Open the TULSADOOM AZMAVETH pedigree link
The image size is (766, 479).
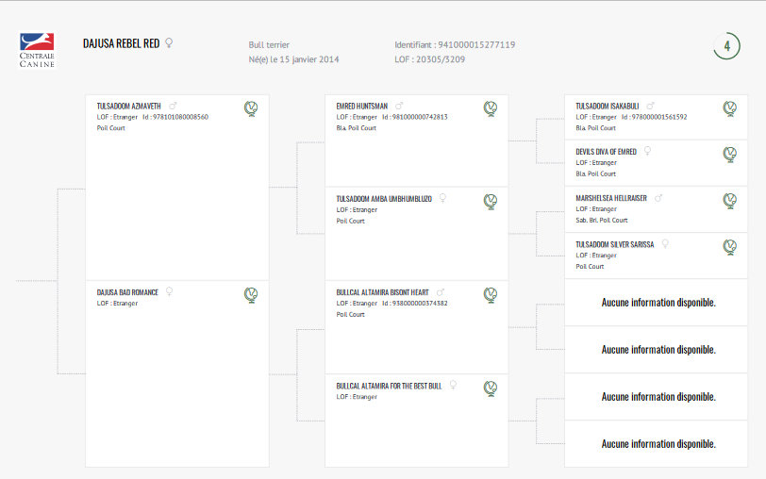tap(129, 106)
